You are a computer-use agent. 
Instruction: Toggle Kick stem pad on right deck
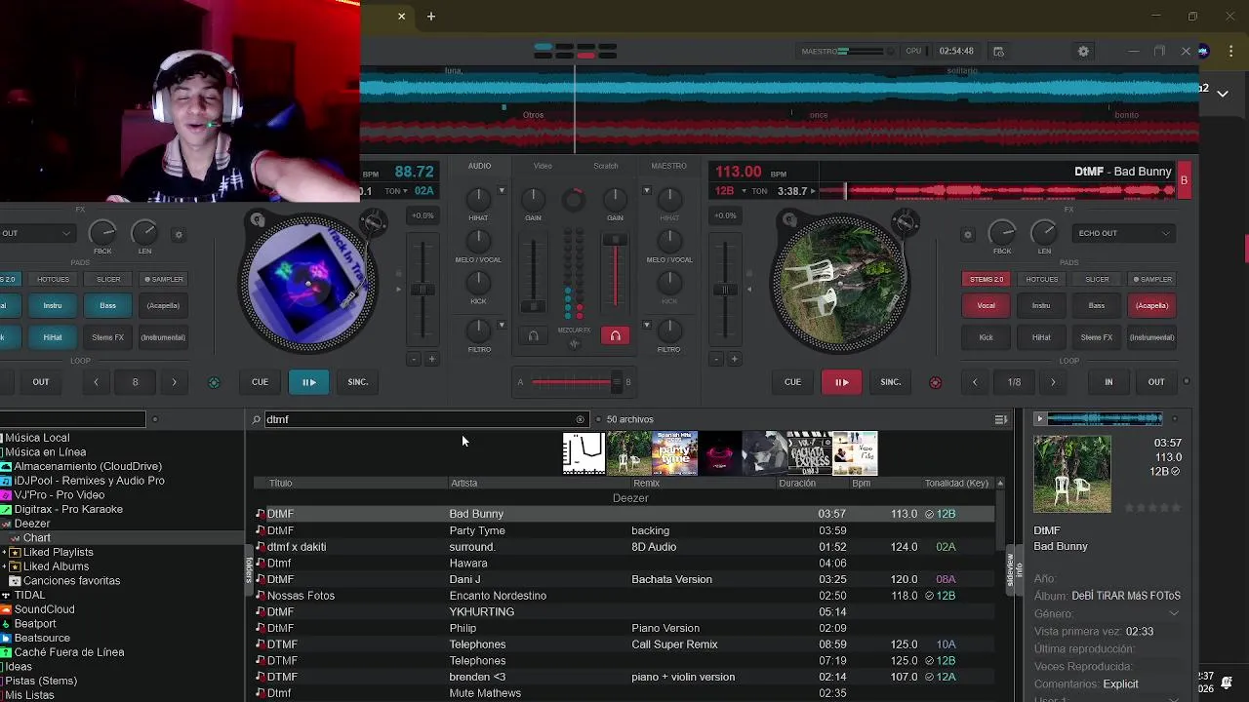click(x=986, y=337)
